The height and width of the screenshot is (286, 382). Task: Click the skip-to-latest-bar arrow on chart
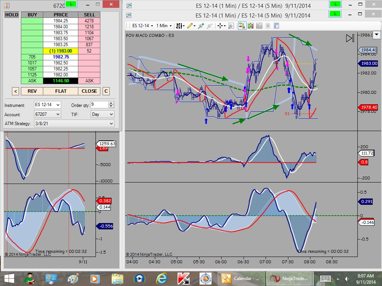pos(350,38)
